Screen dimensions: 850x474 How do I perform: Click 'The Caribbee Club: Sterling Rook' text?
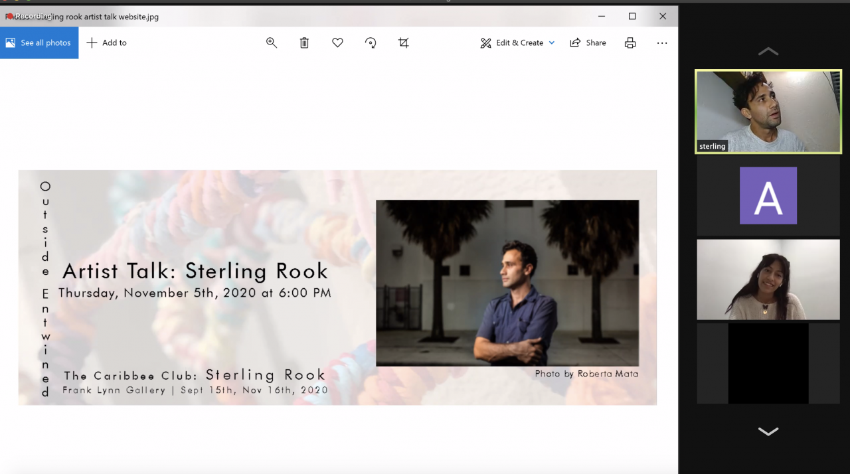coord(195,375)
